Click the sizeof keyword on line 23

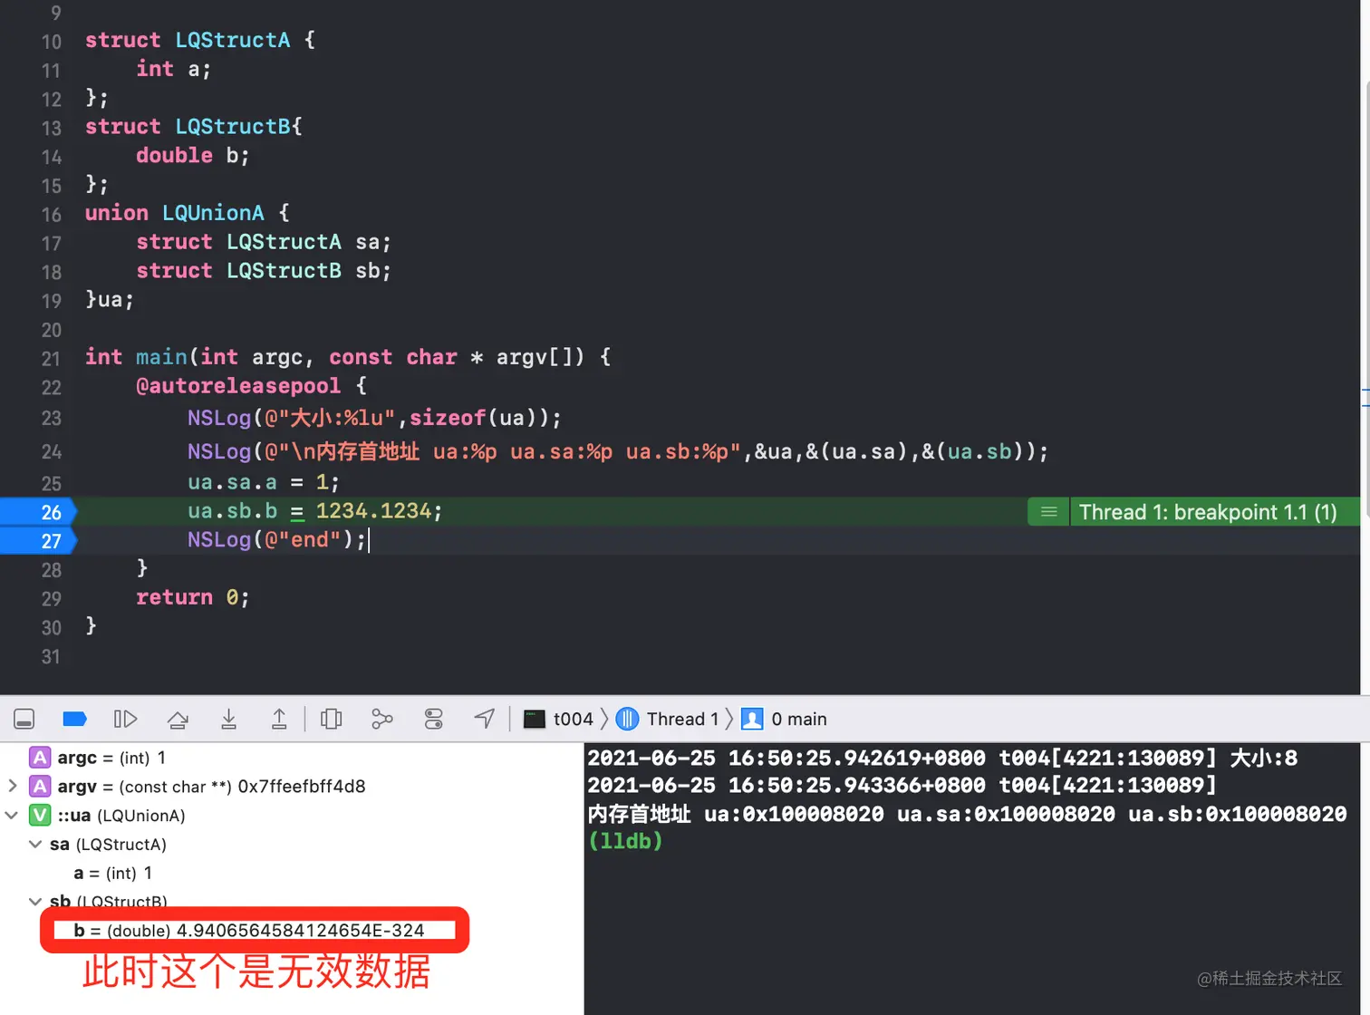tap(448, 418)
